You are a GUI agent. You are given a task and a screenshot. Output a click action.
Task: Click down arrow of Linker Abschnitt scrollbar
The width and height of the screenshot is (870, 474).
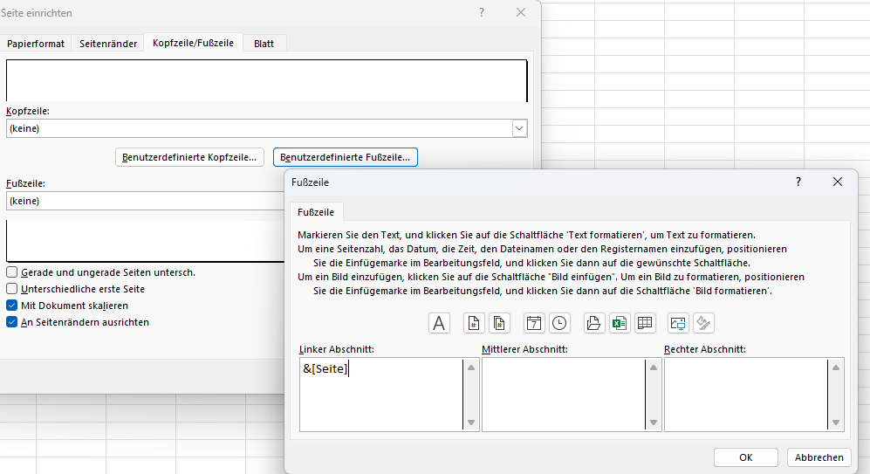click(471, 422)
